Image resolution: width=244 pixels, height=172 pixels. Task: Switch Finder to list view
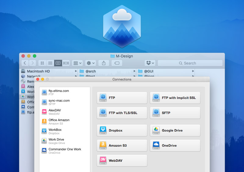pyautogui.click(x=50, y=63)
